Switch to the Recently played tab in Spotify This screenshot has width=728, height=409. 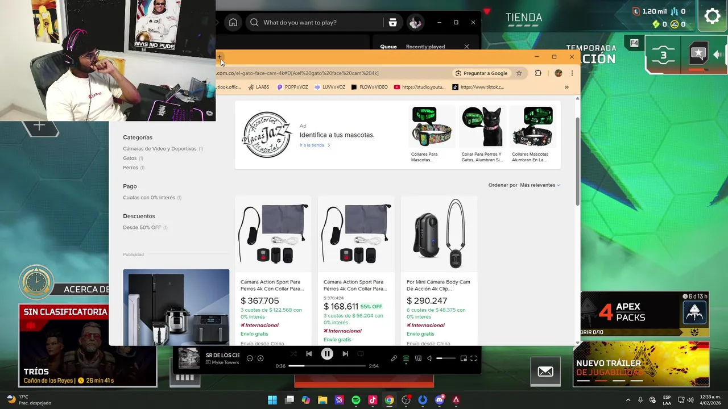tap(425, 47)
